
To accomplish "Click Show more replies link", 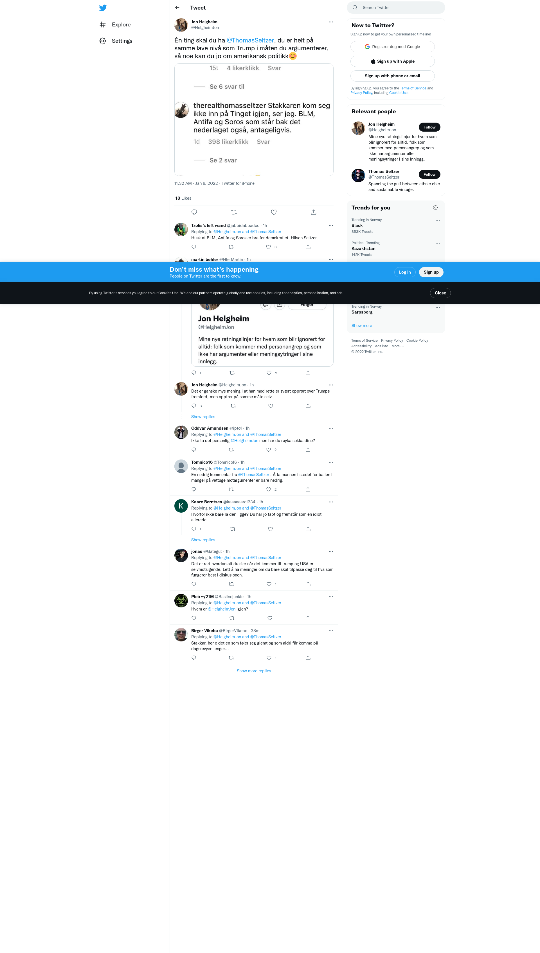I will (254, 671).
